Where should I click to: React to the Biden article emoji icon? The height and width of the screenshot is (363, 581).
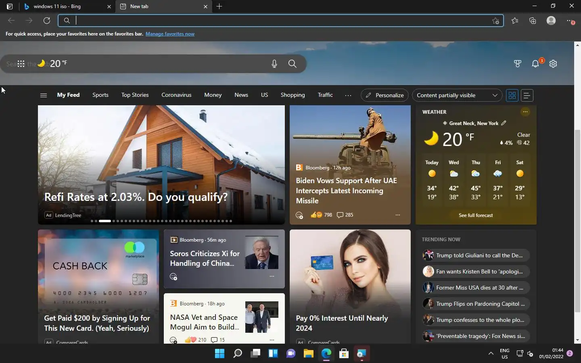click(x=299, y=215)
